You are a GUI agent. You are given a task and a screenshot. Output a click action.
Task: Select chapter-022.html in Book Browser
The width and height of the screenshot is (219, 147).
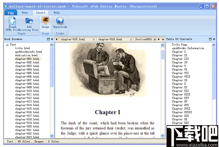click(27, 134)
